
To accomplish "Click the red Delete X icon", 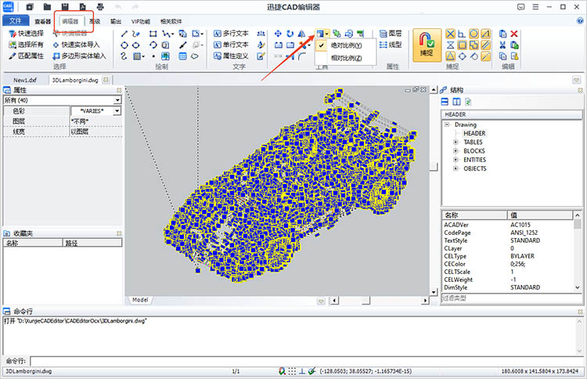I will point(513,34).
